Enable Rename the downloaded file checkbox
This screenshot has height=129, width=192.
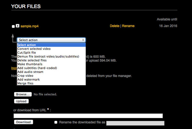point(56,122)
